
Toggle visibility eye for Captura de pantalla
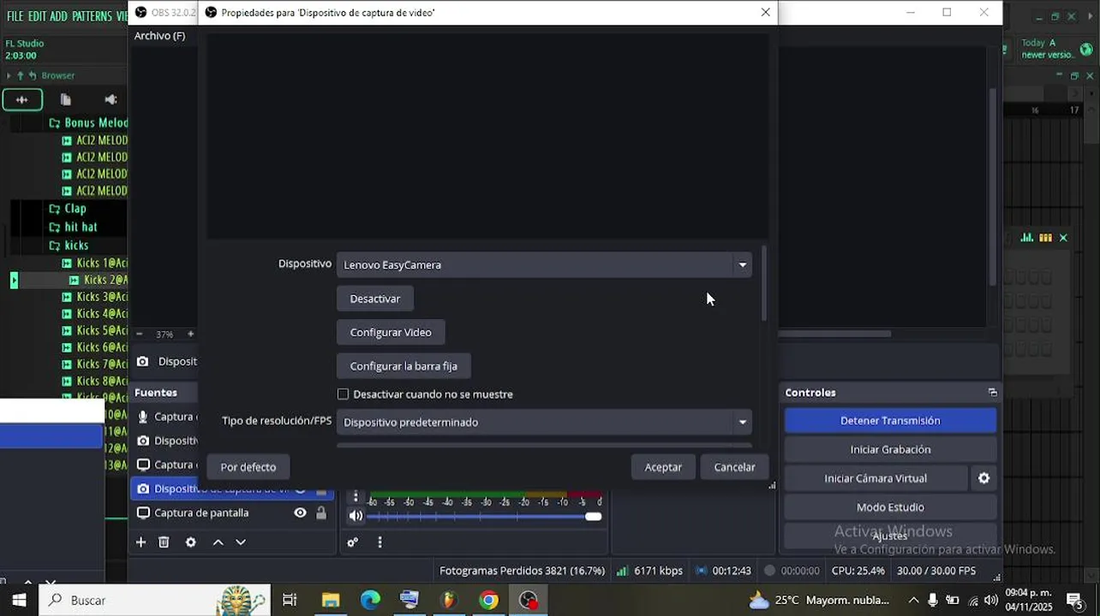click(x=300, y=513)
